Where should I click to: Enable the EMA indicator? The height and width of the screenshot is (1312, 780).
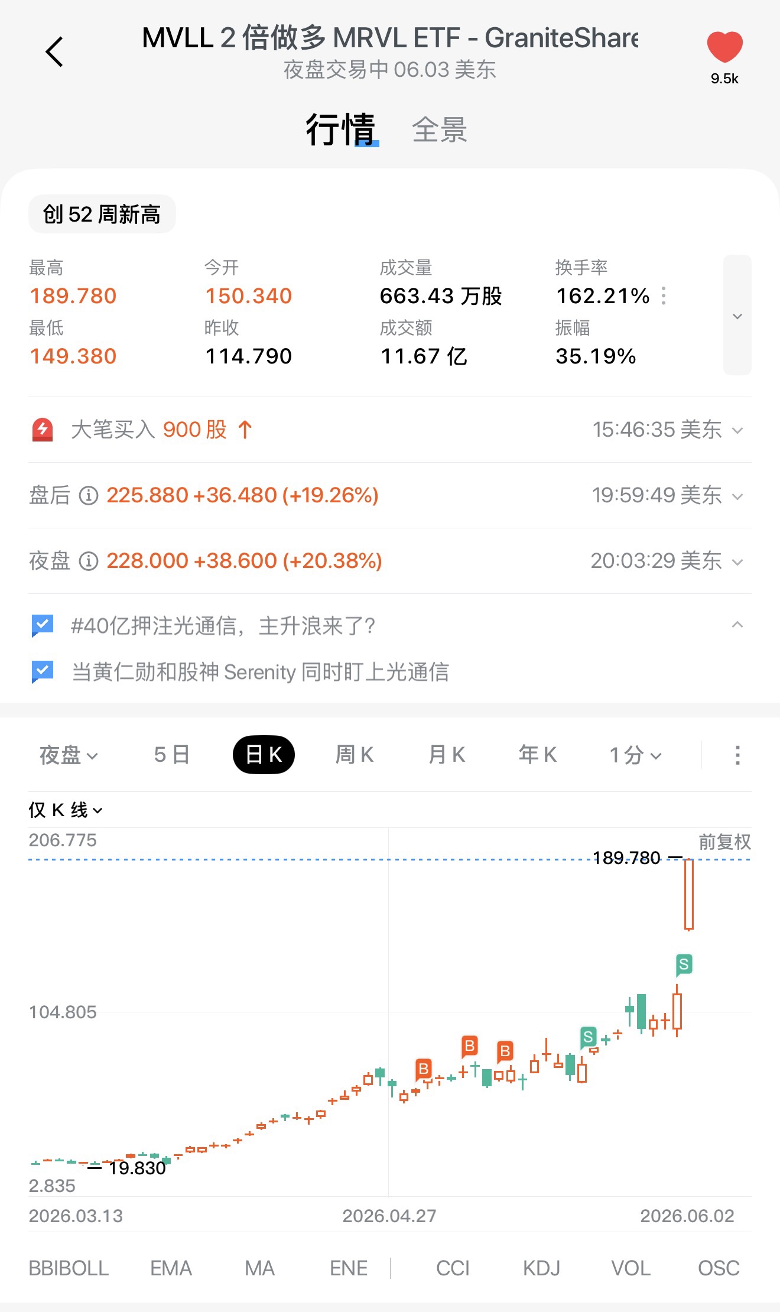click(171, 1268)
